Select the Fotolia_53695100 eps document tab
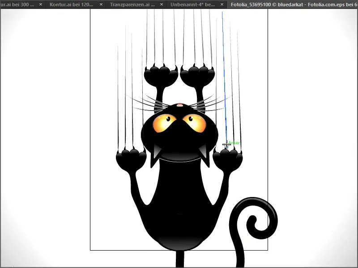 coord(293,4)
